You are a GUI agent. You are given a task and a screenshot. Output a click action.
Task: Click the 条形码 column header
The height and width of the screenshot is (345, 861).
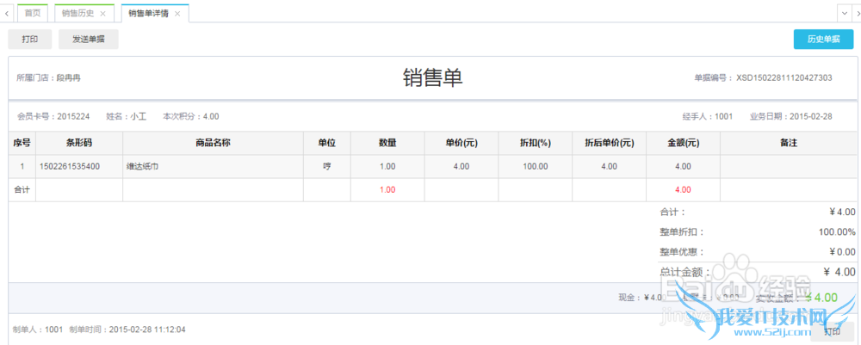[x=79, y=143]
